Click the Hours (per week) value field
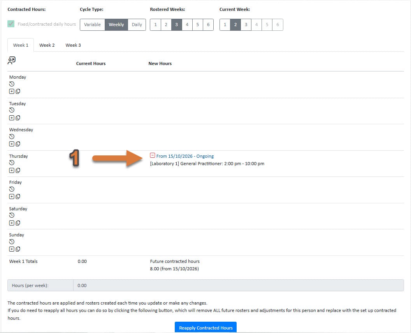Viewport: 411px width, 333px height. pyautogui.click(x=239, y=285)
